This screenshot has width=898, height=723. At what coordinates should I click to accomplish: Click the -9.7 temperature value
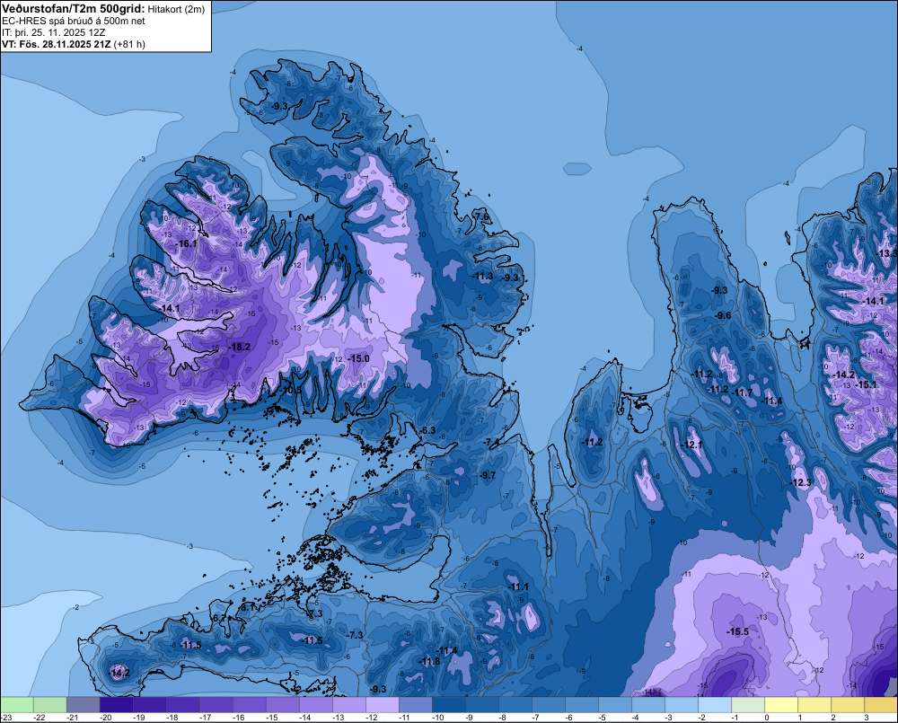point(488,475)
